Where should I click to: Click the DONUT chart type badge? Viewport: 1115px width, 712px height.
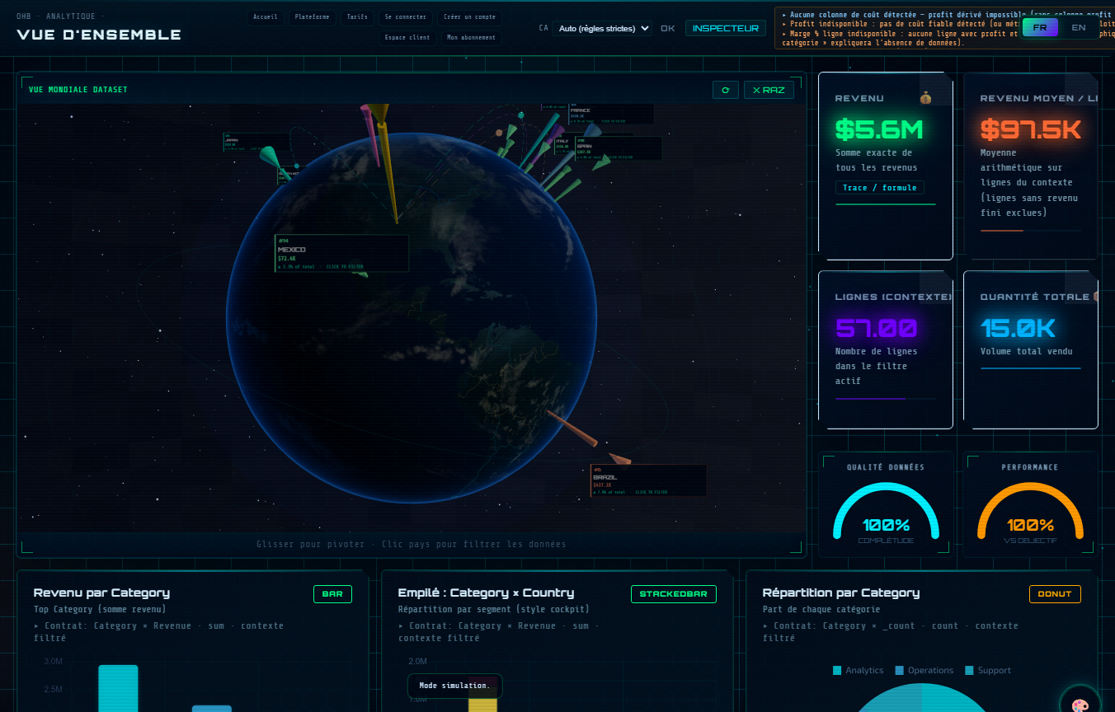pos(1055,594)
